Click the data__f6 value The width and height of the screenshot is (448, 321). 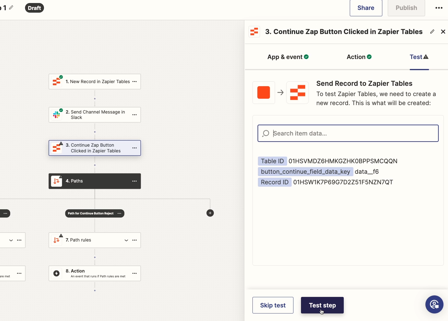[367, 172]
